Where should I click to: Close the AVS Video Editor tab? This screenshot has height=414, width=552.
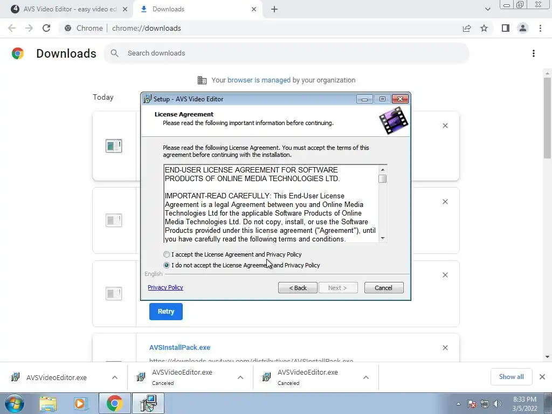(x=125, y=10)
